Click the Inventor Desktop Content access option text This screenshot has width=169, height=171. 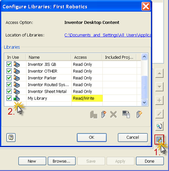[92, 23]
